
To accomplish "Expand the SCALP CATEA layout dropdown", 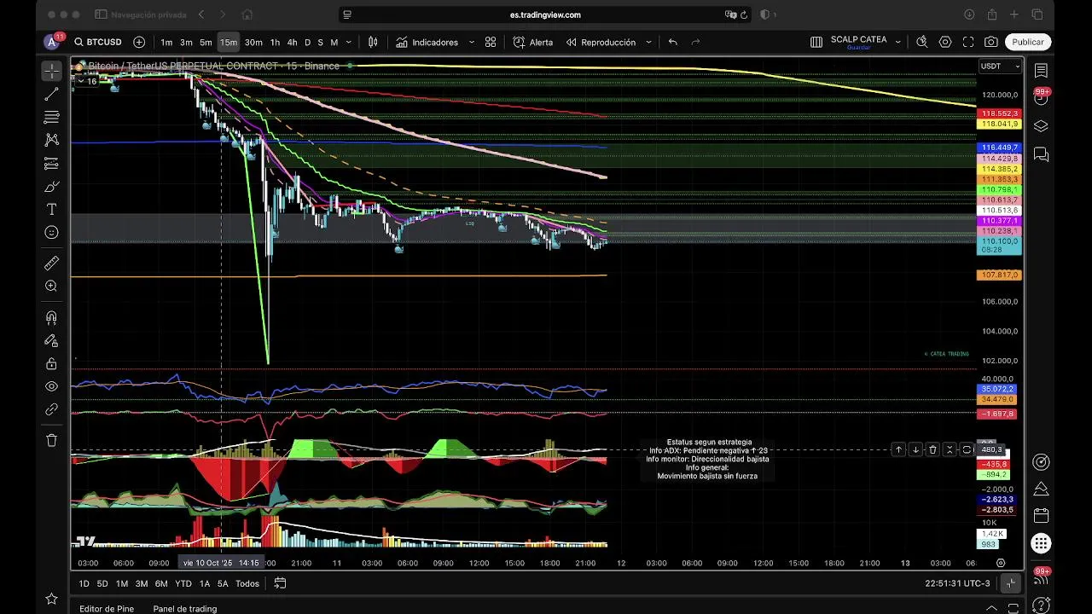I will point(897,42).
